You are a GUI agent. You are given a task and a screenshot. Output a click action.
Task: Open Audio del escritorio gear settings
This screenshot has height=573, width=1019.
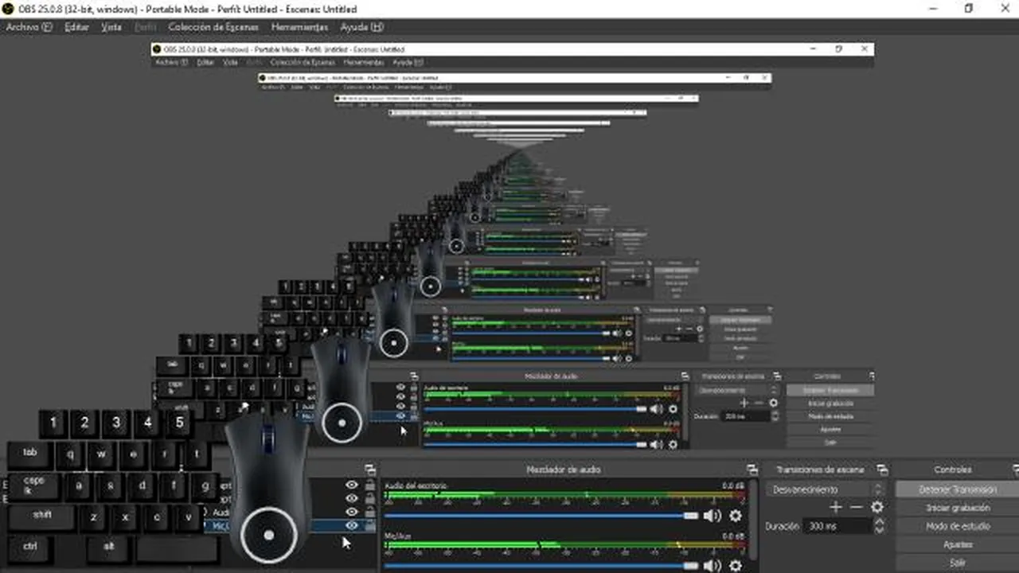click(x=736, y=516)
